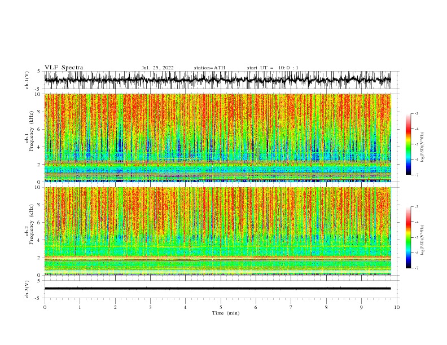This screenshot has width=447, height=345.
Task: Click the "4" kHz tick on ch.2 frequency axis
Action: pos(39,240)
